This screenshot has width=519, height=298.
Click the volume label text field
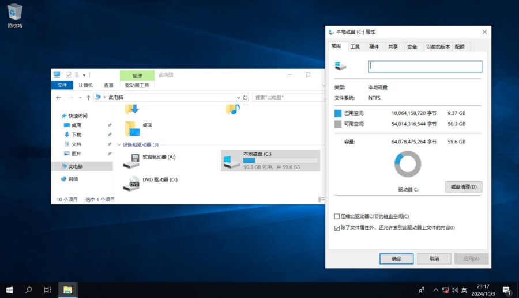coord(426,67)
